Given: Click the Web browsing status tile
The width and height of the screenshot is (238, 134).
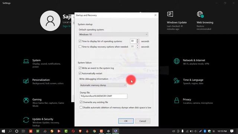Looking at the screenshot, I should coord(205,20).
